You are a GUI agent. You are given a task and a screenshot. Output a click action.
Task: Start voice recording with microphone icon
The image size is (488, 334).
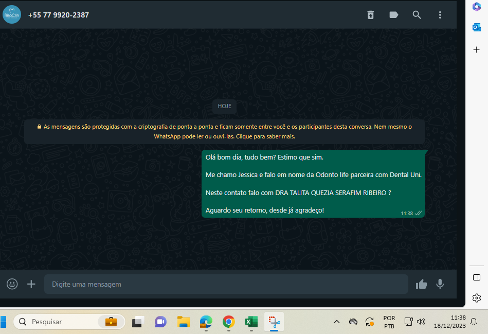click(440, 284)
